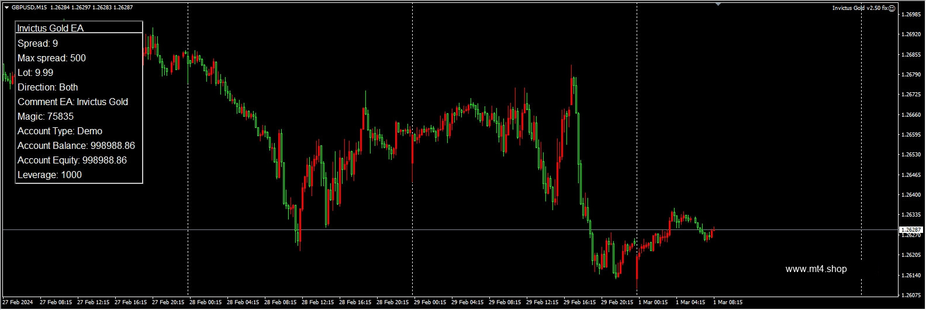Click the chart shift triangle marker on the top edge
The width and height of the screenshot is (926, 310).
pos(718,5)
